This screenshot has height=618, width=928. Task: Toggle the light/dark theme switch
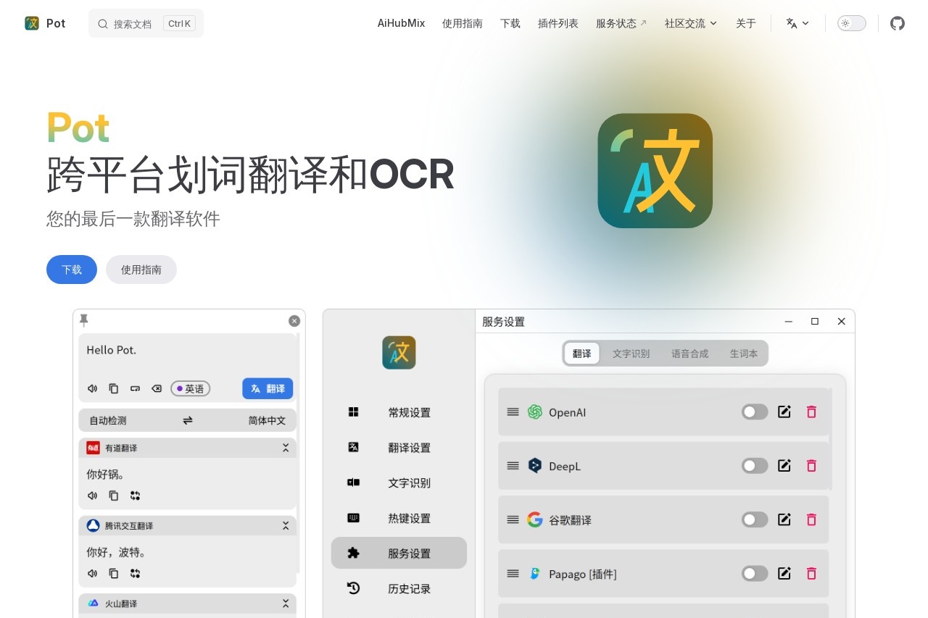pyautogui.click(x=852, y=23)
